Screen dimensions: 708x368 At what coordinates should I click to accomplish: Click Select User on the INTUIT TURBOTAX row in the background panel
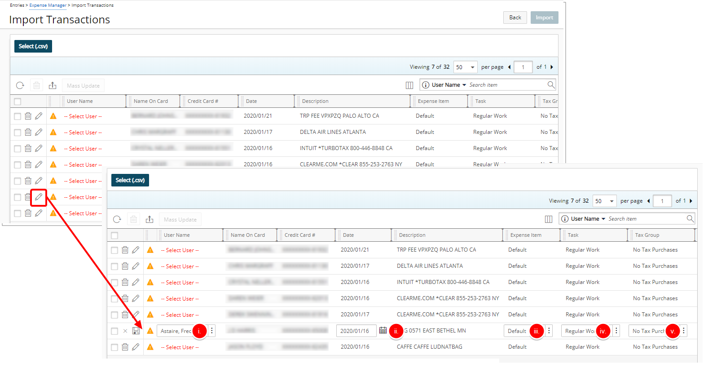point(83,149)
